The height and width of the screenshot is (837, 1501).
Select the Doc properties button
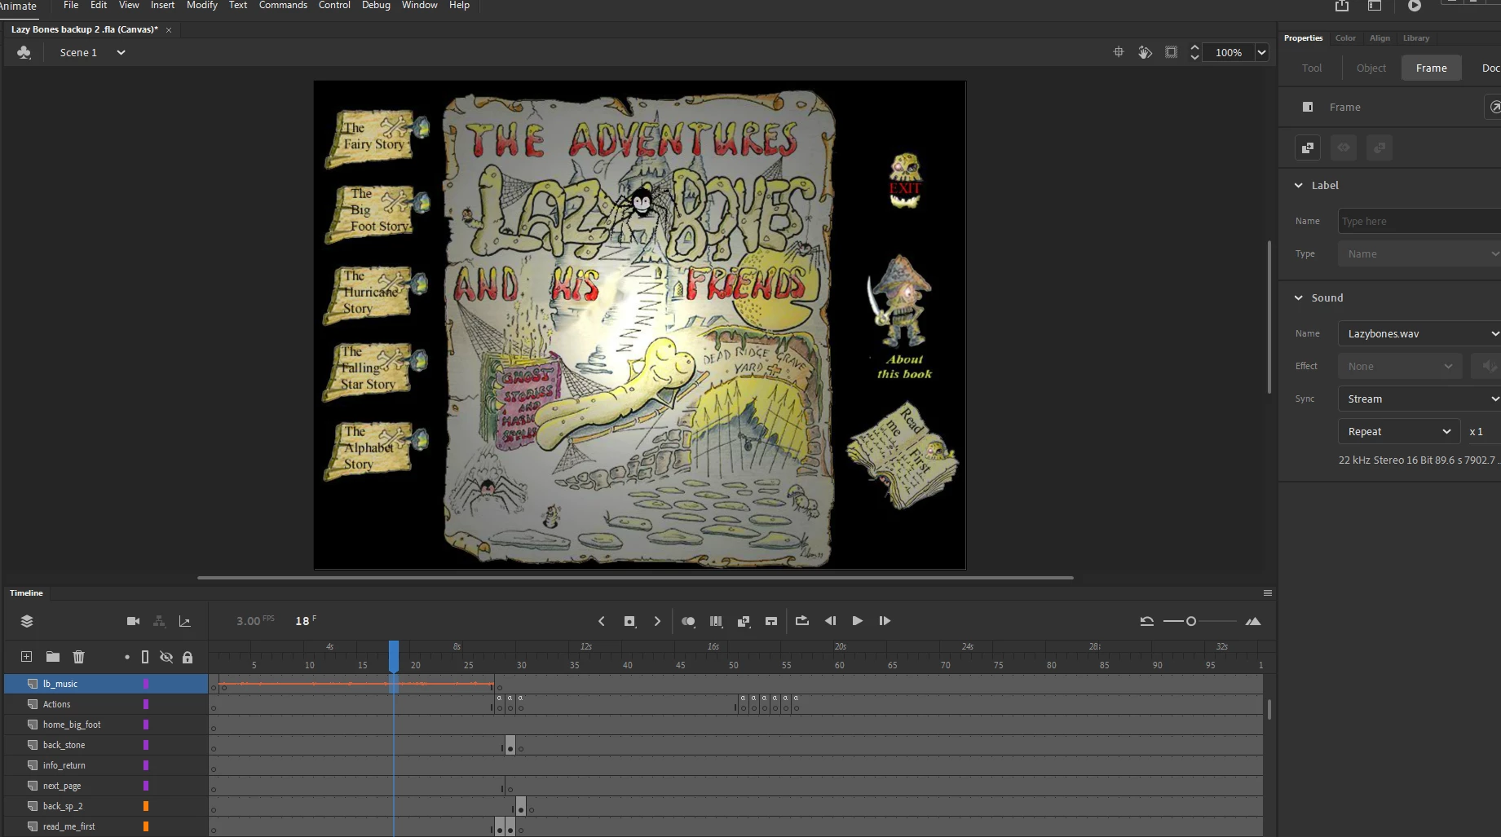tap(1490, 68)
